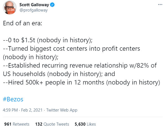Screen dimensions: 164x129
Task: Click the Feb 2, 2021 date
Action: (32, 110)
